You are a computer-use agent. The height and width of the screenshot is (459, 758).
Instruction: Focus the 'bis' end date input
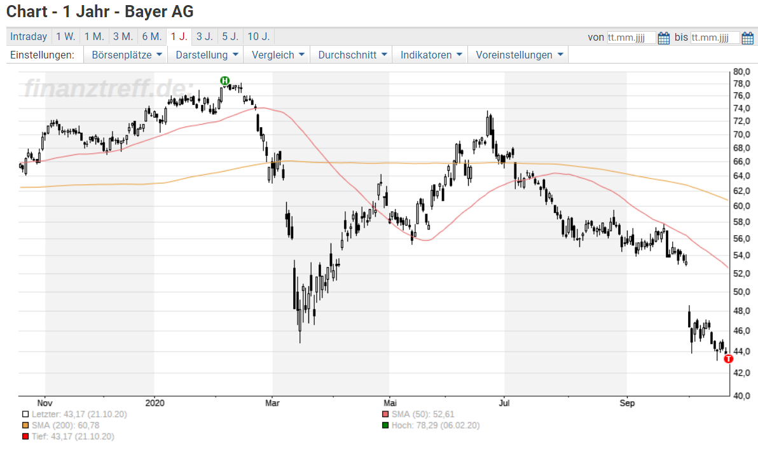pos(715,38)
